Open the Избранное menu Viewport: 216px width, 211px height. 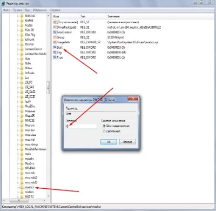39,10
